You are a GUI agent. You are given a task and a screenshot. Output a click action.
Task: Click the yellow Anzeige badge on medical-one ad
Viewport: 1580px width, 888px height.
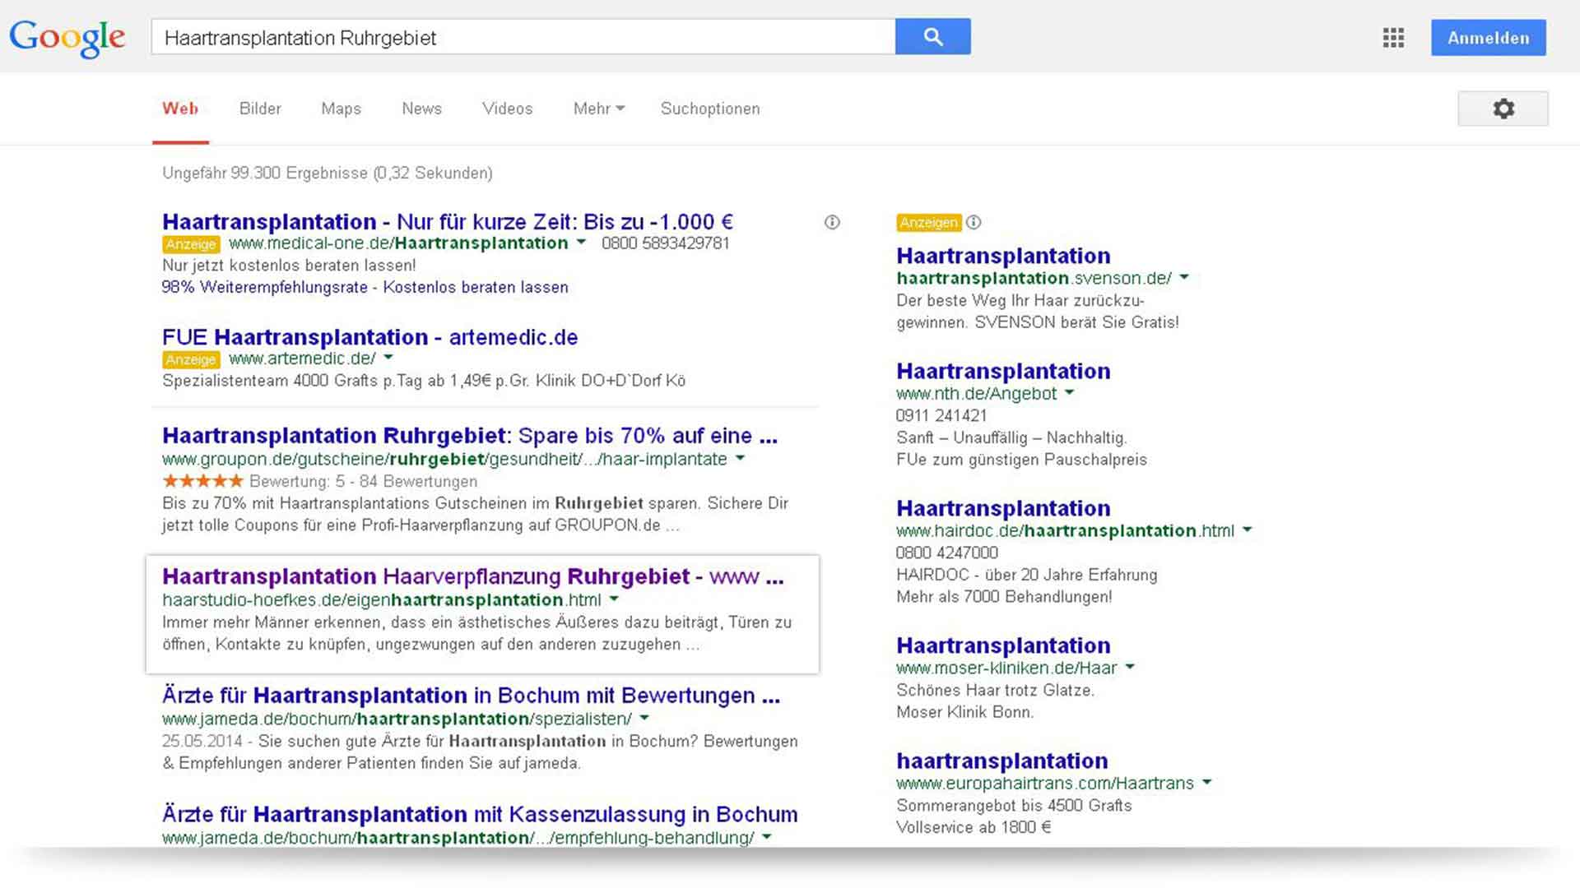191,244
